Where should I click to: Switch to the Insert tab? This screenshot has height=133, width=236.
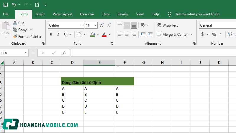click(x=40, y=14)
